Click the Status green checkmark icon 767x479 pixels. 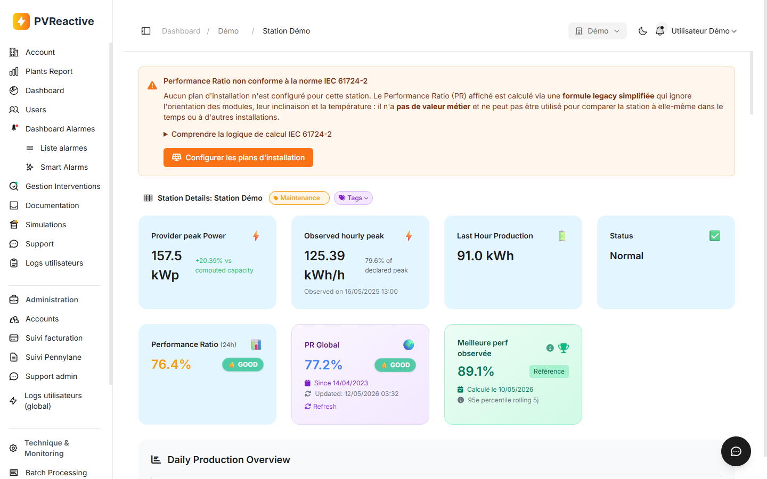(x=715, y=236)
